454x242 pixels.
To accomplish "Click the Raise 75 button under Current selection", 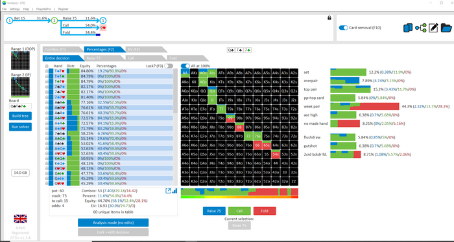I will pyautogui.click(x=239, y=225).
